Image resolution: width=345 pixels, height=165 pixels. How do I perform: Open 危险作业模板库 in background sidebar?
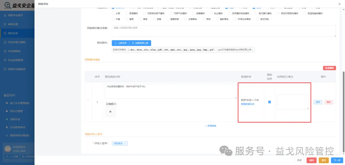click(x=17, y=69)
